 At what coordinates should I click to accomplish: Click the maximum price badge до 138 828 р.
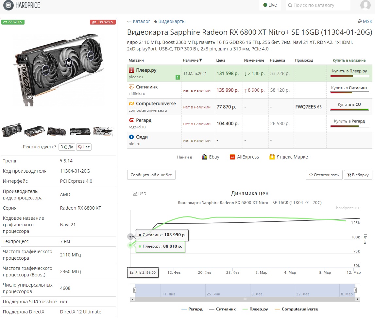103,22
